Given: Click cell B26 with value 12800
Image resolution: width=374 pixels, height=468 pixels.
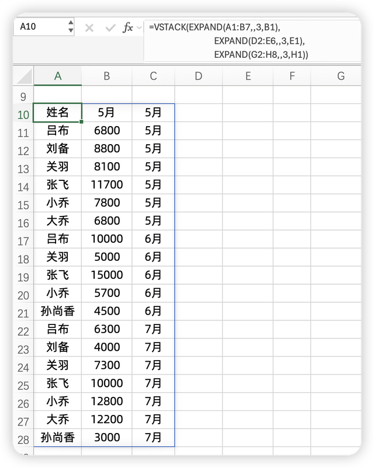Looking at the screenshot, I should click(x=107, y=401).
